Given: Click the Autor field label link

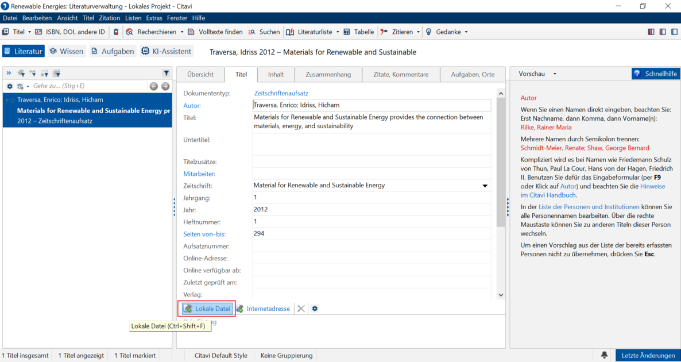Looking at the screenshot, I should click(x=192, y=105).
